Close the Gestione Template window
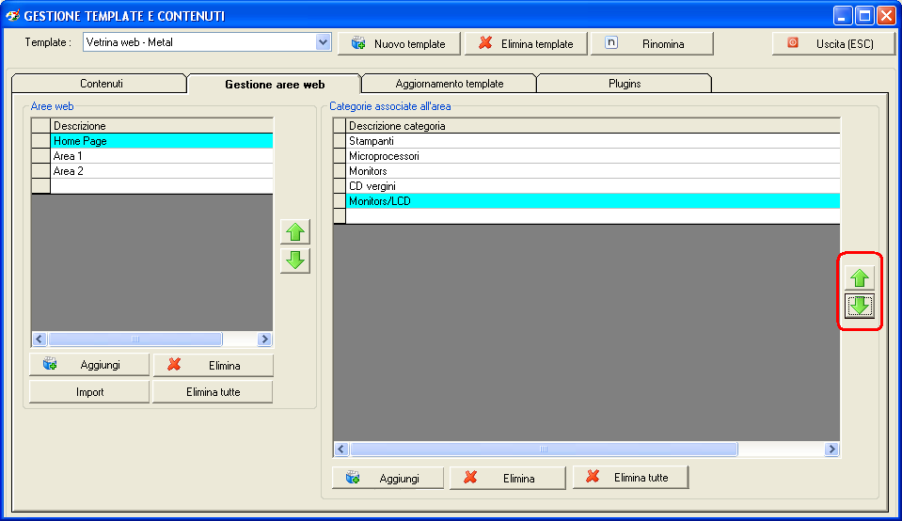 tap(886, 16)
